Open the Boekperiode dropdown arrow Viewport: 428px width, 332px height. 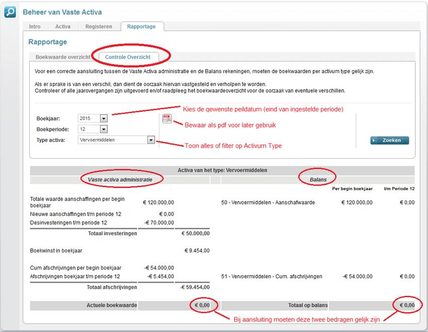point(104,129)
